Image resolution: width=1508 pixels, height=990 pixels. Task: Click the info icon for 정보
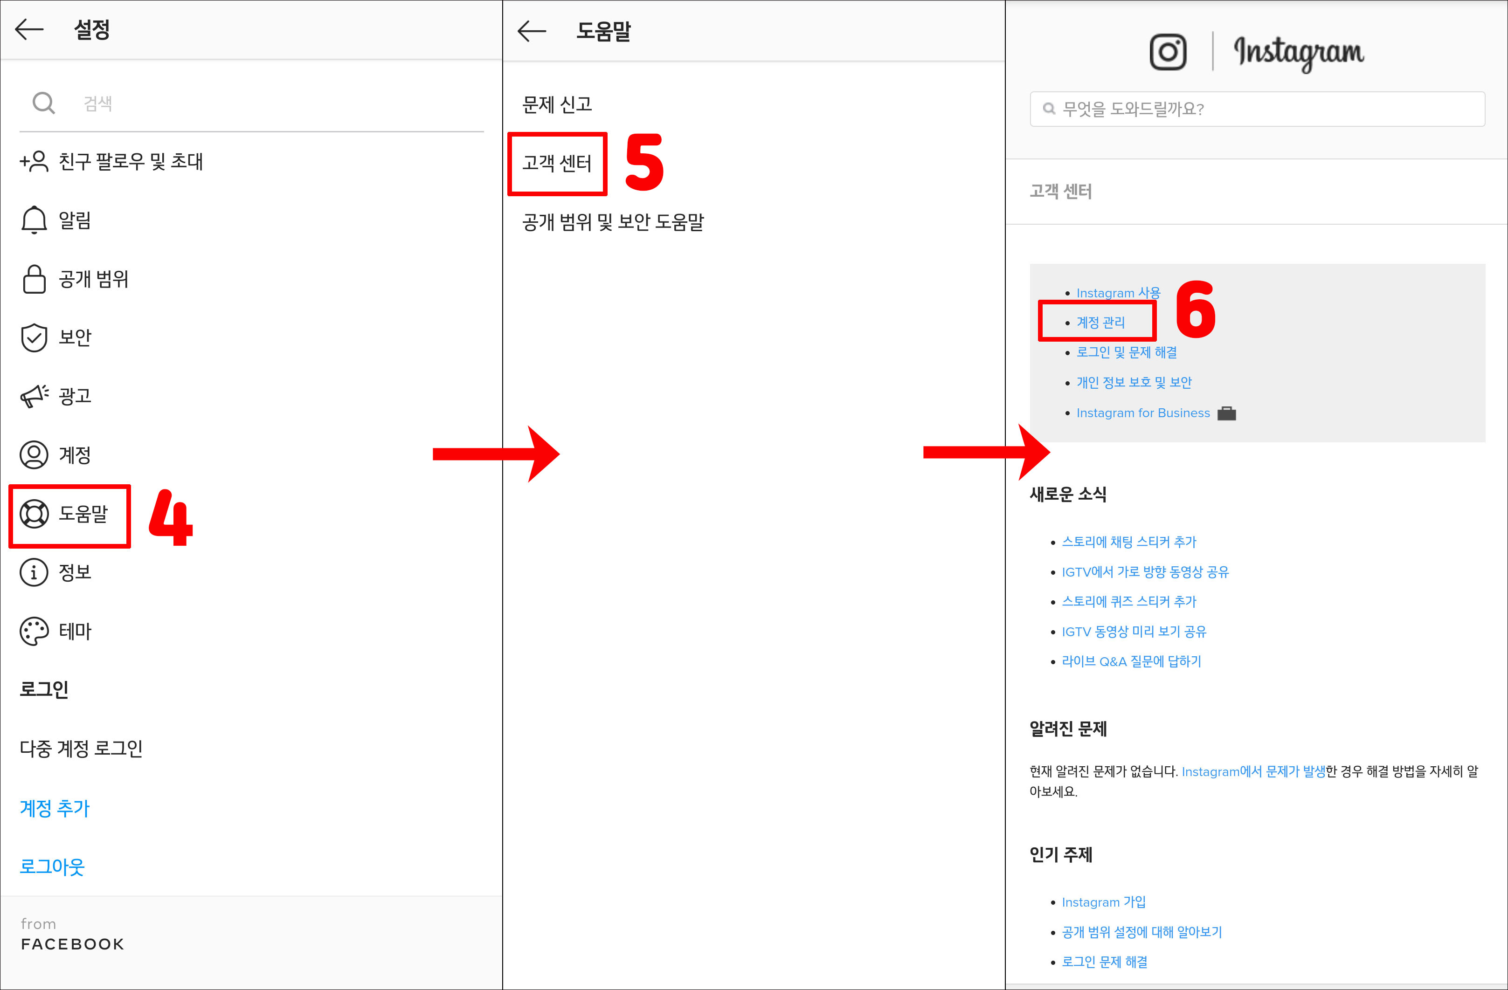34,572
